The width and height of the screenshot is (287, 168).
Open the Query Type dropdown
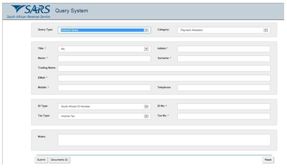coord(104,30)
